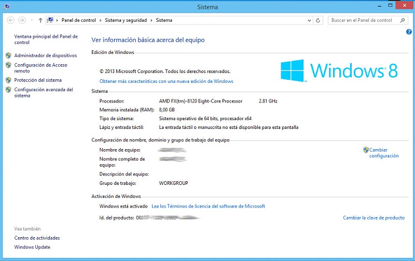
Task: Click the '2.81 GHz' processor speed
Action: (268, 101)
